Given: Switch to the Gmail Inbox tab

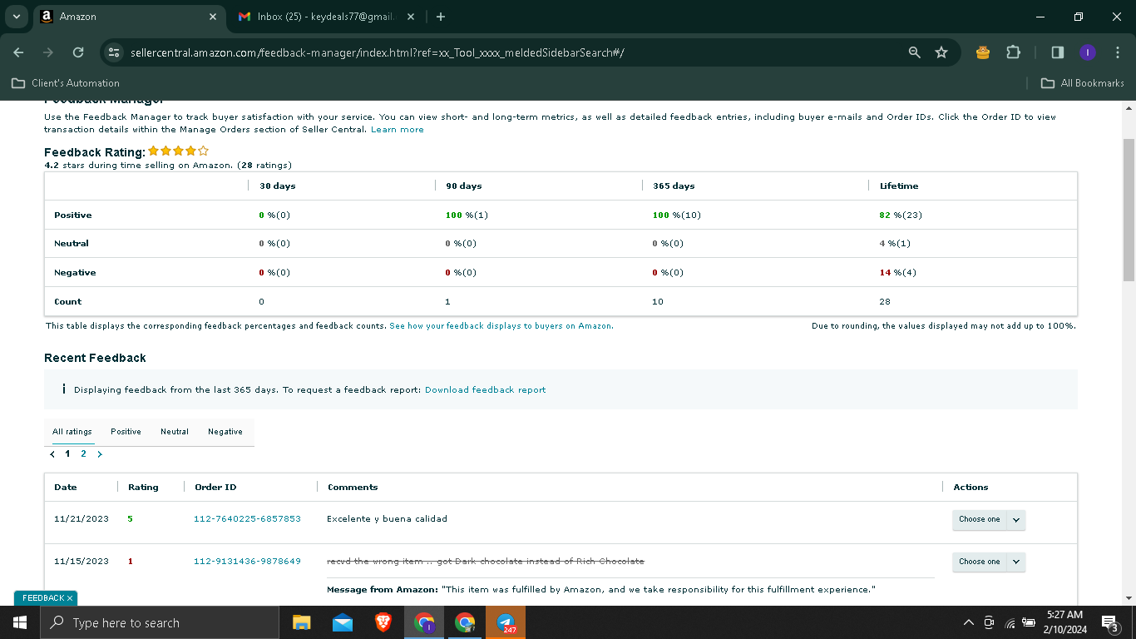Looking at the screenshot, I should (327, 17).
